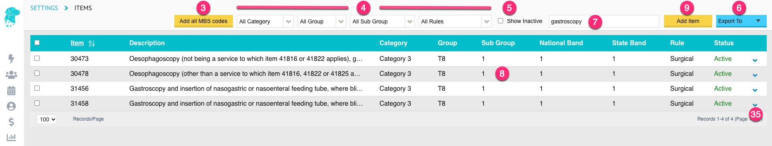Select item number 31456 cell
The image size is (772, 146).
[80, 89]
